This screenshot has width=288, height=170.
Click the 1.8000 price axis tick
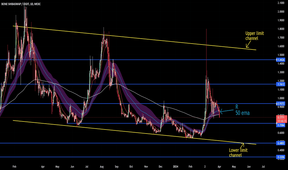click(x=281, y=29)
